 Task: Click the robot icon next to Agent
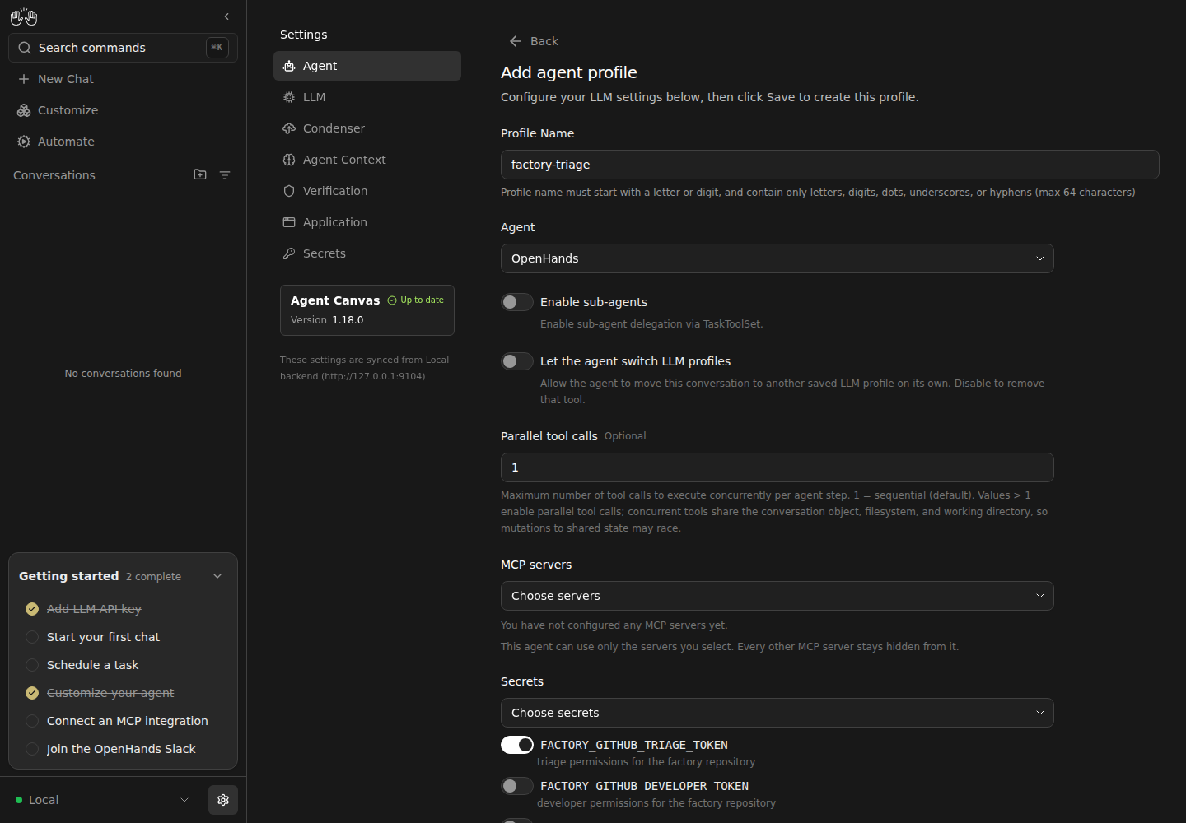(x=289, y=66)
